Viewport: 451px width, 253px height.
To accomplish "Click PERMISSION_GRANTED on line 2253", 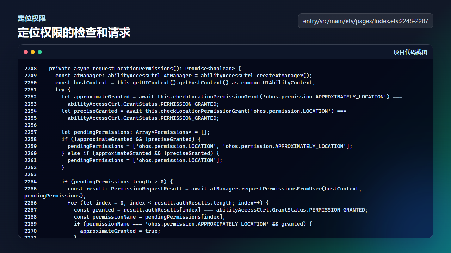I will coord(189,104).
